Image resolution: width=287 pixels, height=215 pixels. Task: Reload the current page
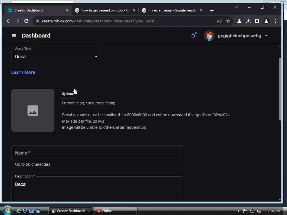point(26,21)
